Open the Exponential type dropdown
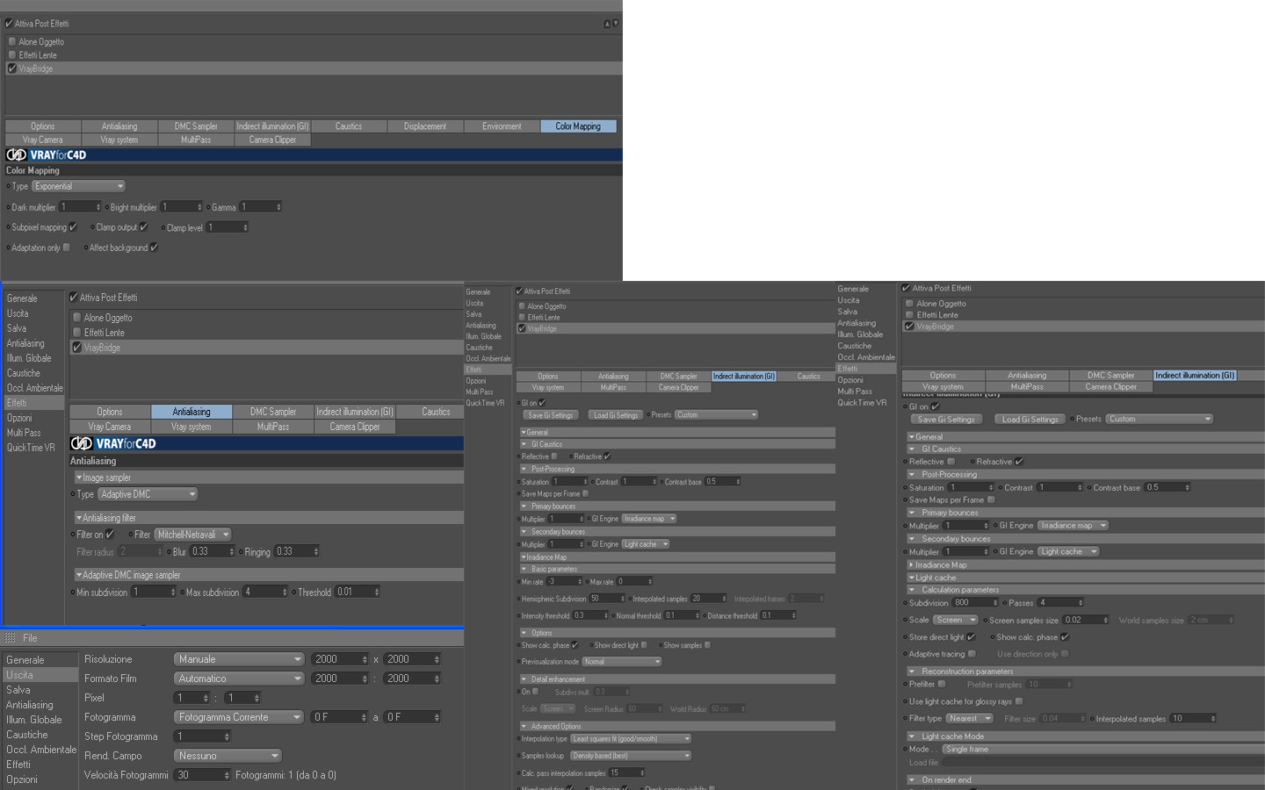1265x790 pixels. [x=79, y=186]
